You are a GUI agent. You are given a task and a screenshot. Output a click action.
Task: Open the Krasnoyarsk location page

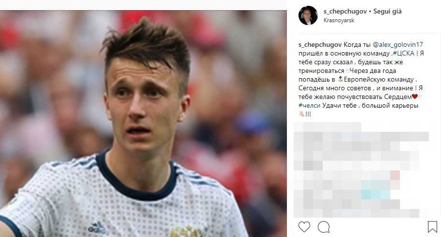pos(339,20)
